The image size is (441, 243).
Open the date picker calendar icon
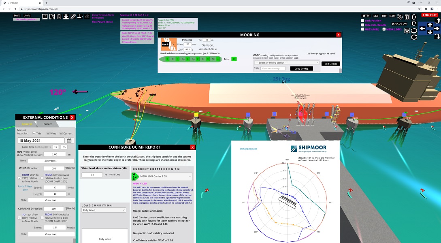pos(69,141)
